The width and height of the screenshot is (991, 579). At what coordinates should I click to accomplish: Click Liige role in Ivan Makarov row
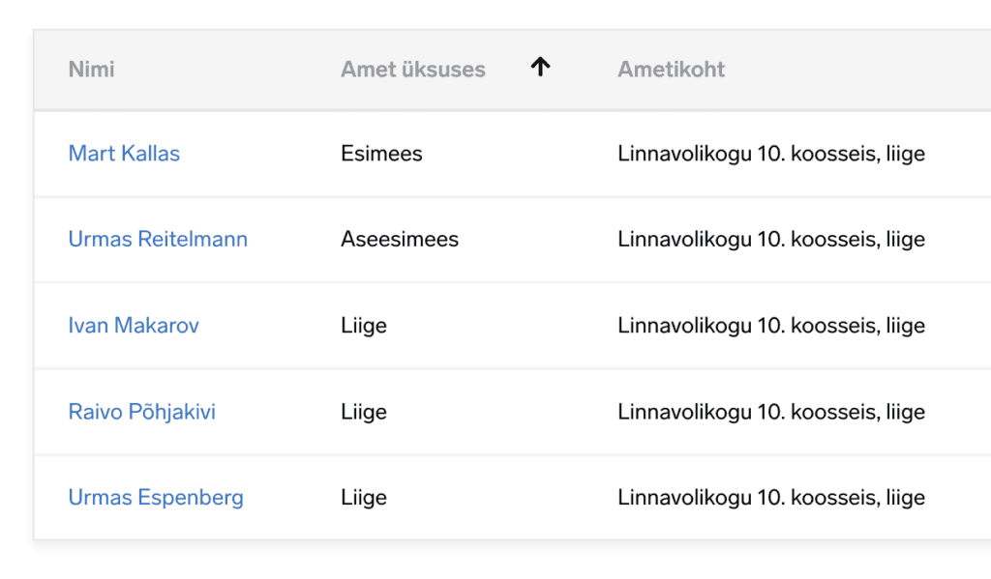coord(363,326)
